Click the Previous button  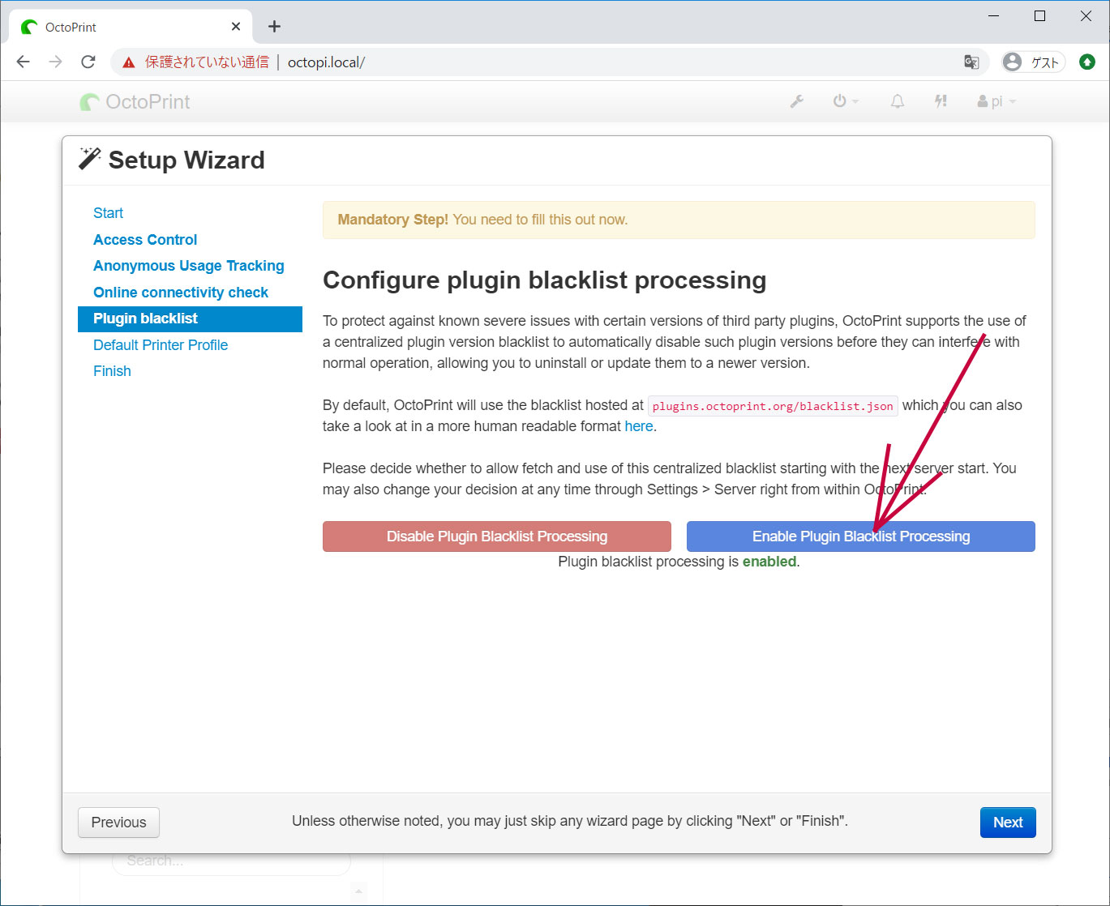pos(118,822)
